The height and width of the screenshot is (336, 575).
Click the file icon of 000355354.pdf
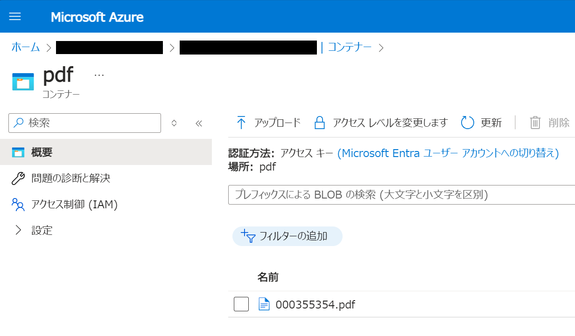[264, 305]
